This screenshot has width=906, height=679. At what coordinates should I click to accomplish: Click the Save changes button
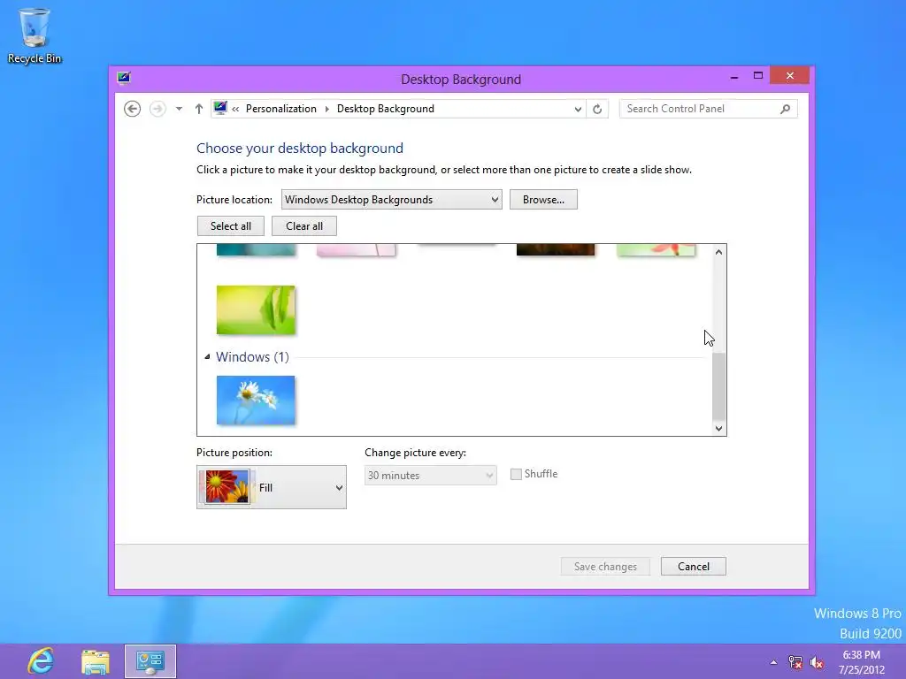click(605, 567)
